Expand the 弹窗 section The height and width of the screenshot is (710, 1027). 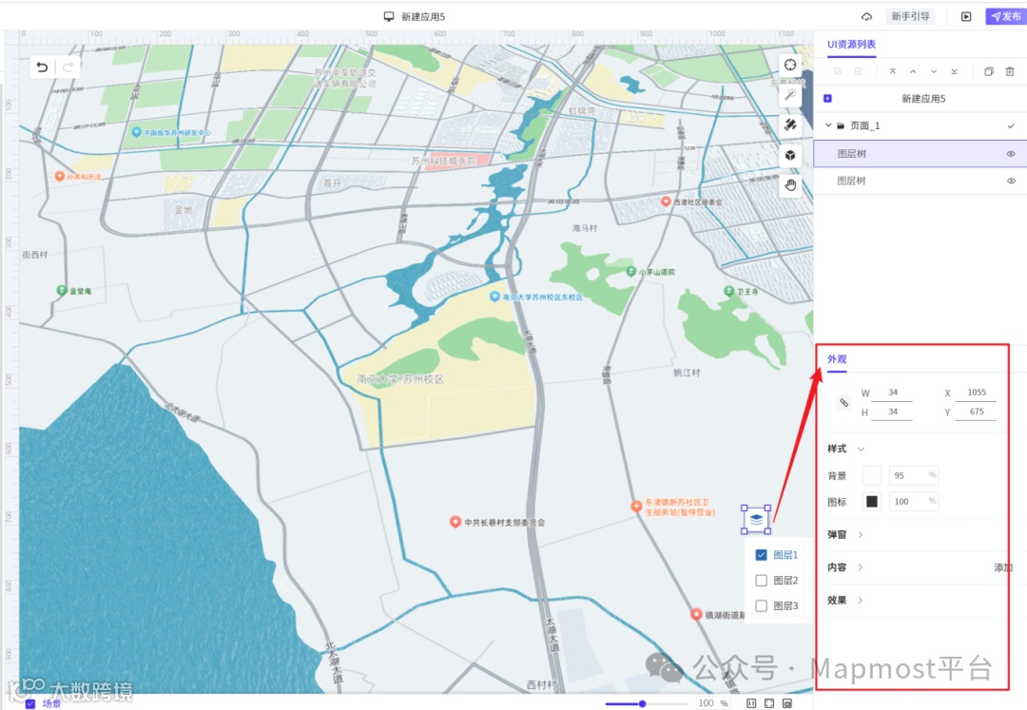point(860,534)
